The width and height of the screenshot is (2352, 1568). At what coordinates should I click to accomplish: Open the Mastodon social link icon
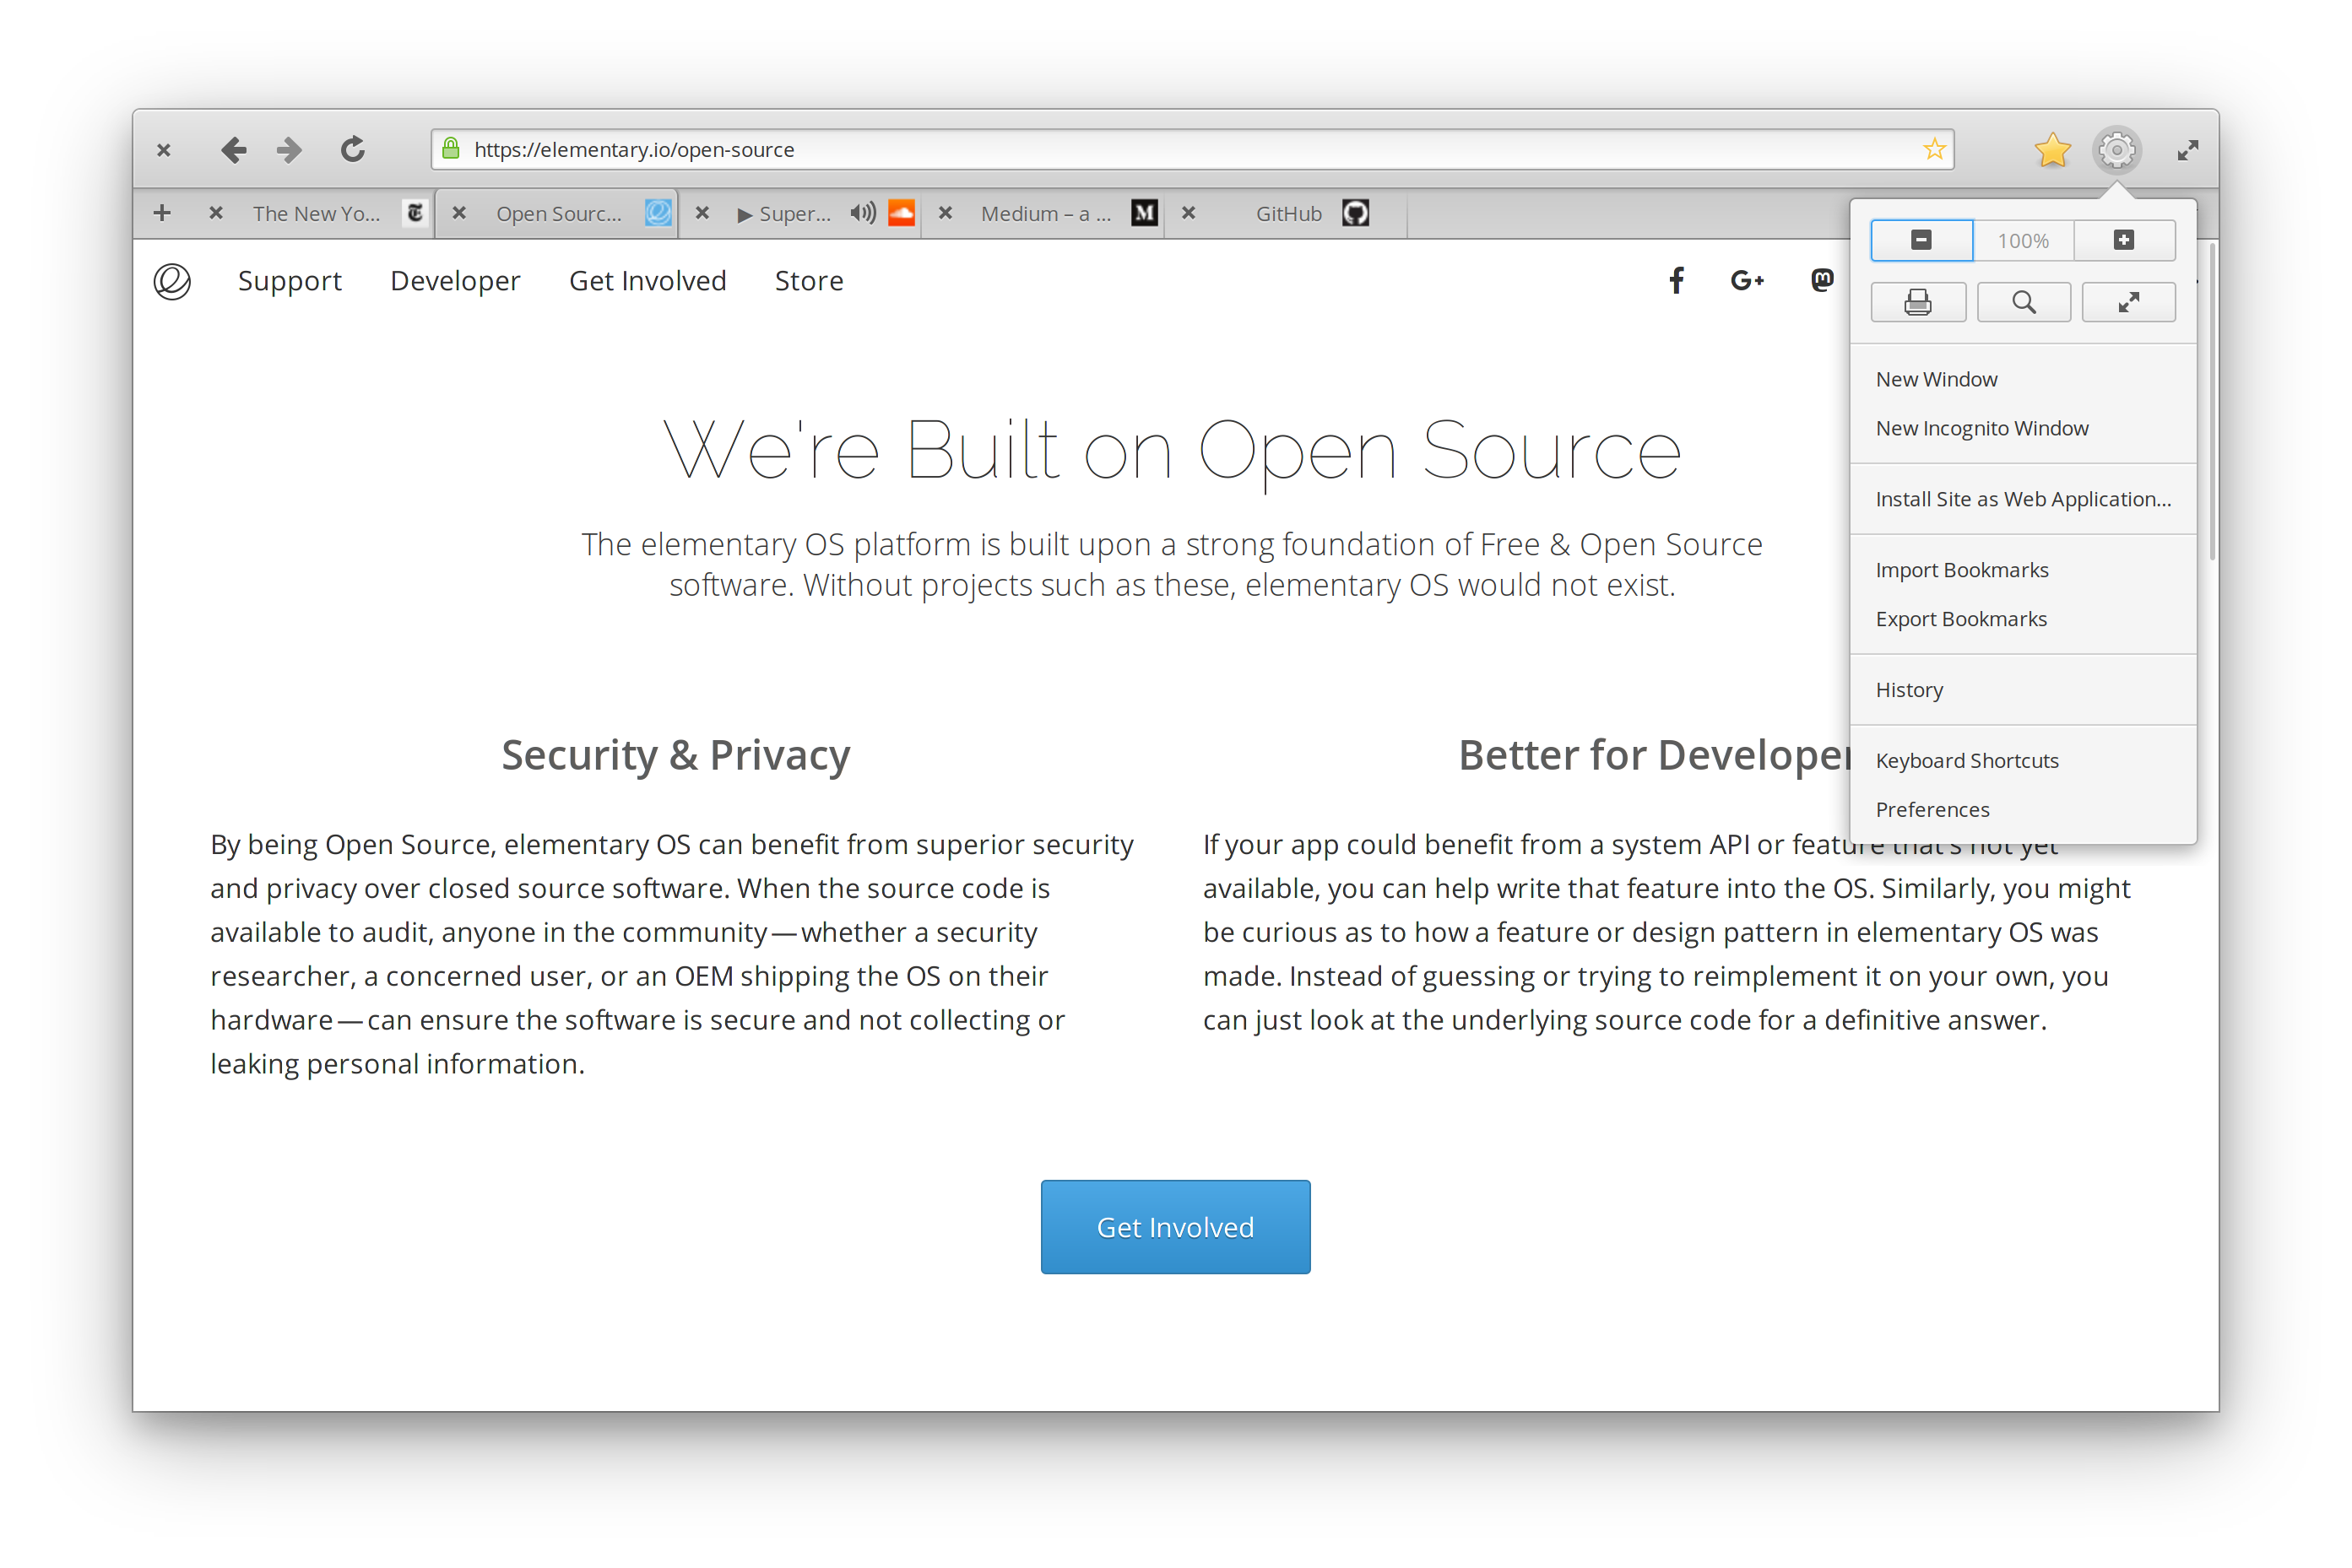[1821, 280]
